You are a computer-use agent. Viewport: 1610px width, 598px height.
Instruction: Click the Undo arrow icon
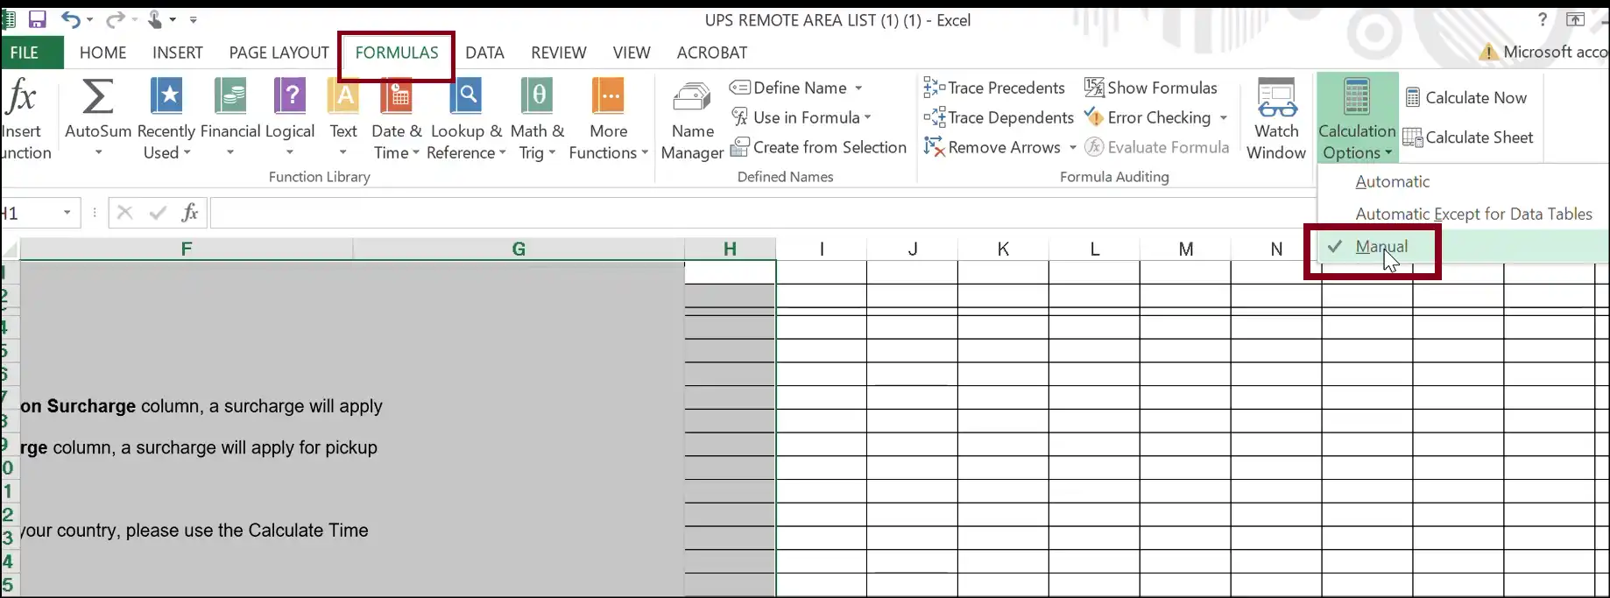pos(71,19)
